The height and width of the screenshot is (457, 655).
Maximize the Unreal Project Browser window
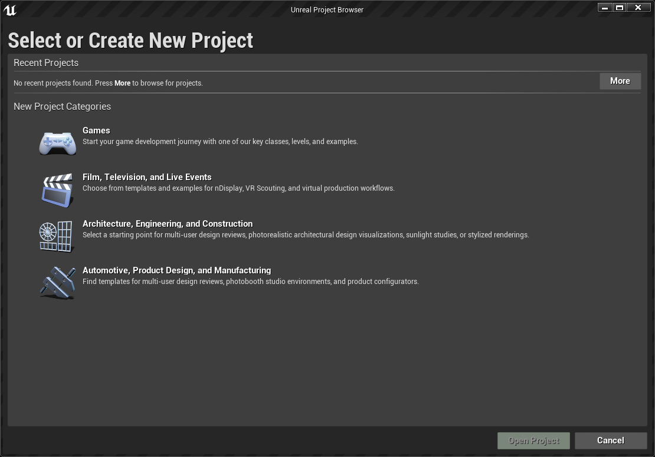click(x=620, y=8)
